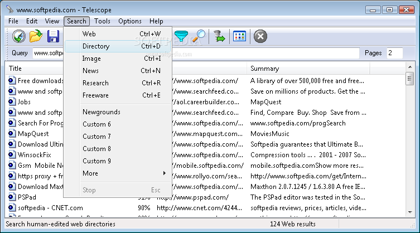Click summary 'Maxthon 2.0.7.1245 / 1.6.3.80'
Image resolution: width=420 pixels, height=233 pixels.
tap(307, 187)
